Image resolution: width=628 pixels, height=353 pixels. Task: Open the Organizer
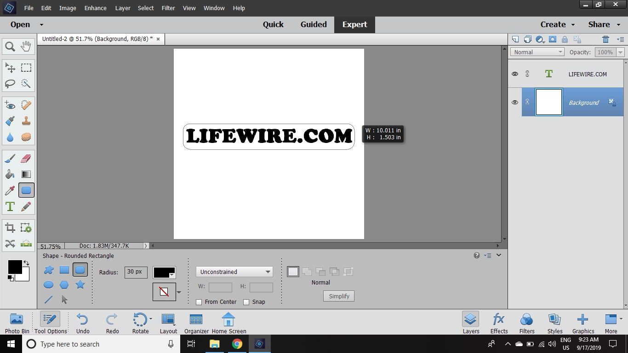(x=196, y=323)
